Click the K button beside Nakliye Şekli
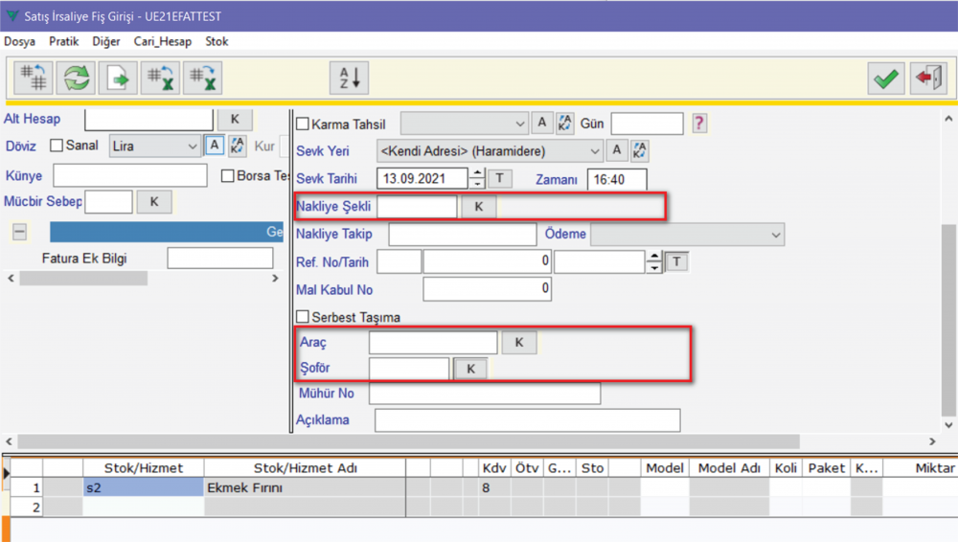 coord(479,207)
